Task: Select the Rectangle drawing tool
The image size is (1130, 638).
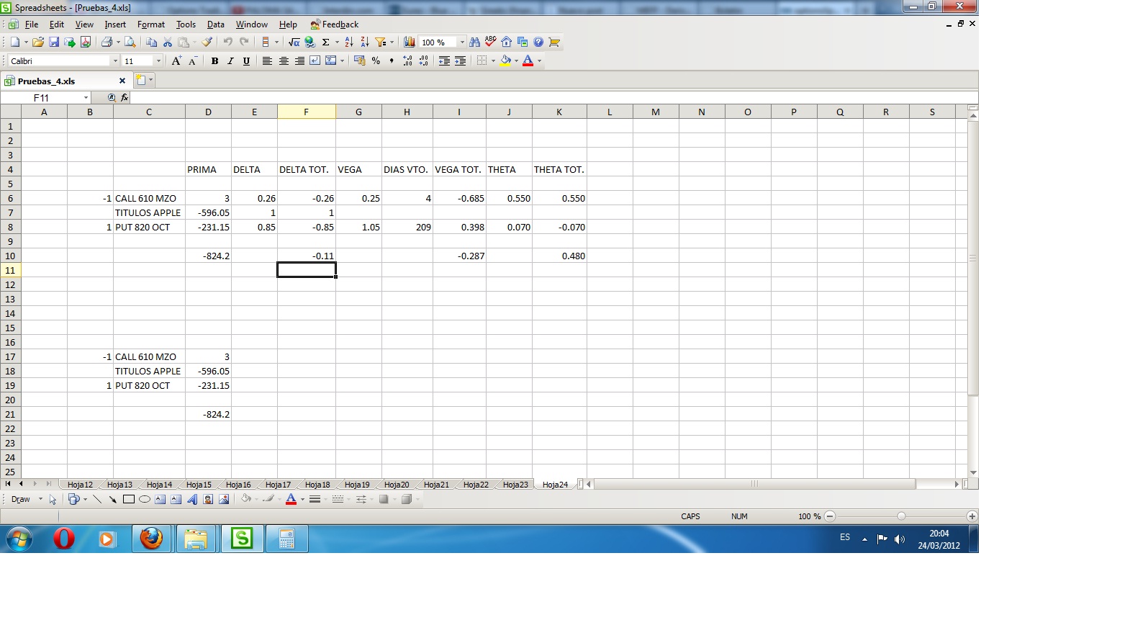Action: [x=129, y=499]
